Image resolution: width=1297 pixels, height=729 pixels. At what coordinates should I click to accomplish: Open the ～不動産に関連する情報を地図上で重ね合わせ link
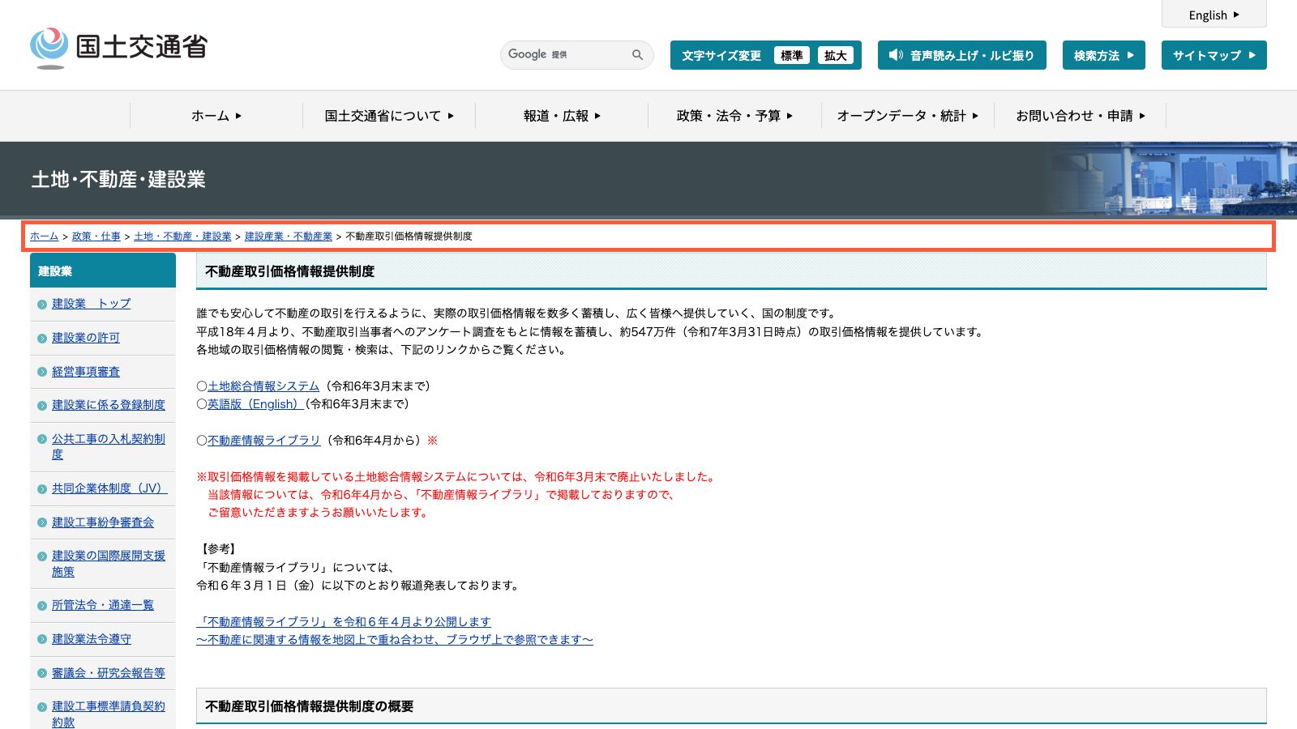pyautogui.click(x=395, y=640)
